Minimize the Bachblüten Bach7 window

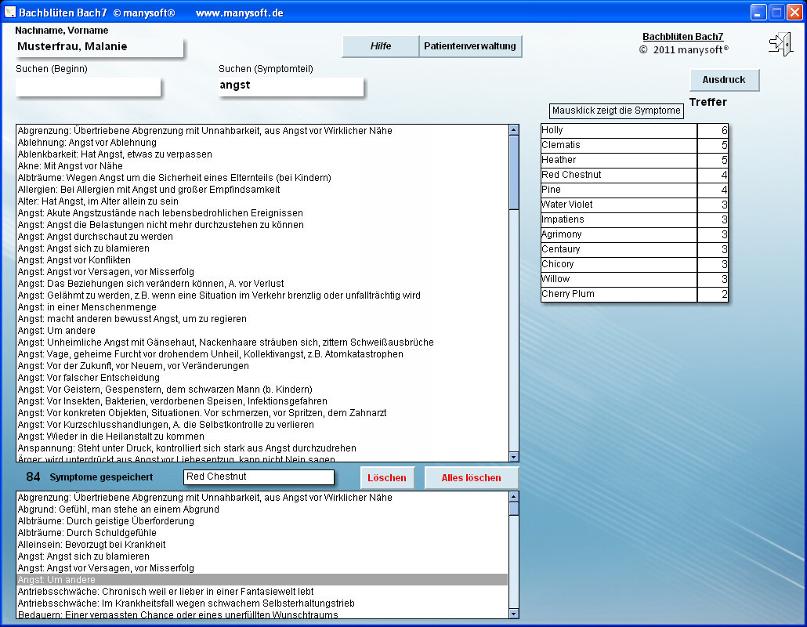click(x=758, y=13)
